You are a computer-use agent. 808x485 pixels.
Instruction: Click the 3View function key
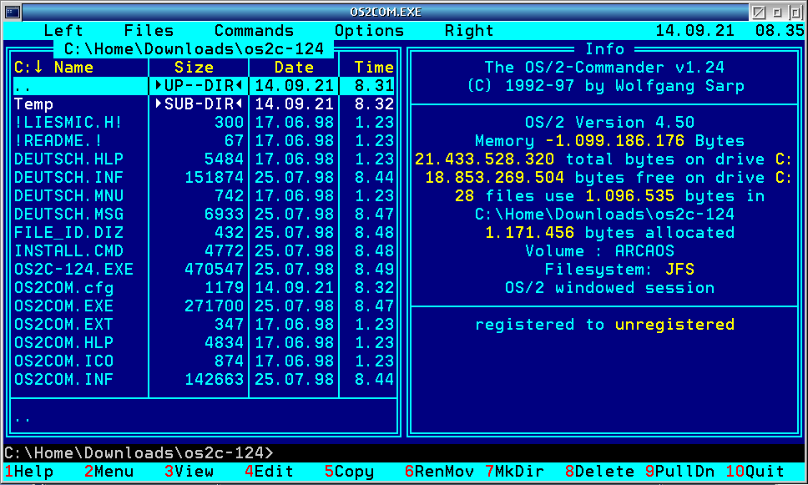(189, 471)
